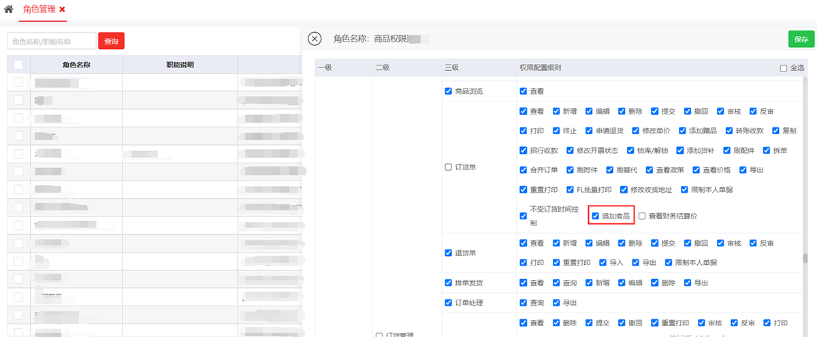Image resolution: width=817 pixels, height=337 pixels.
Task: Focus the 角色名称/职能名称 search field
Action: (x=51, y=42)
